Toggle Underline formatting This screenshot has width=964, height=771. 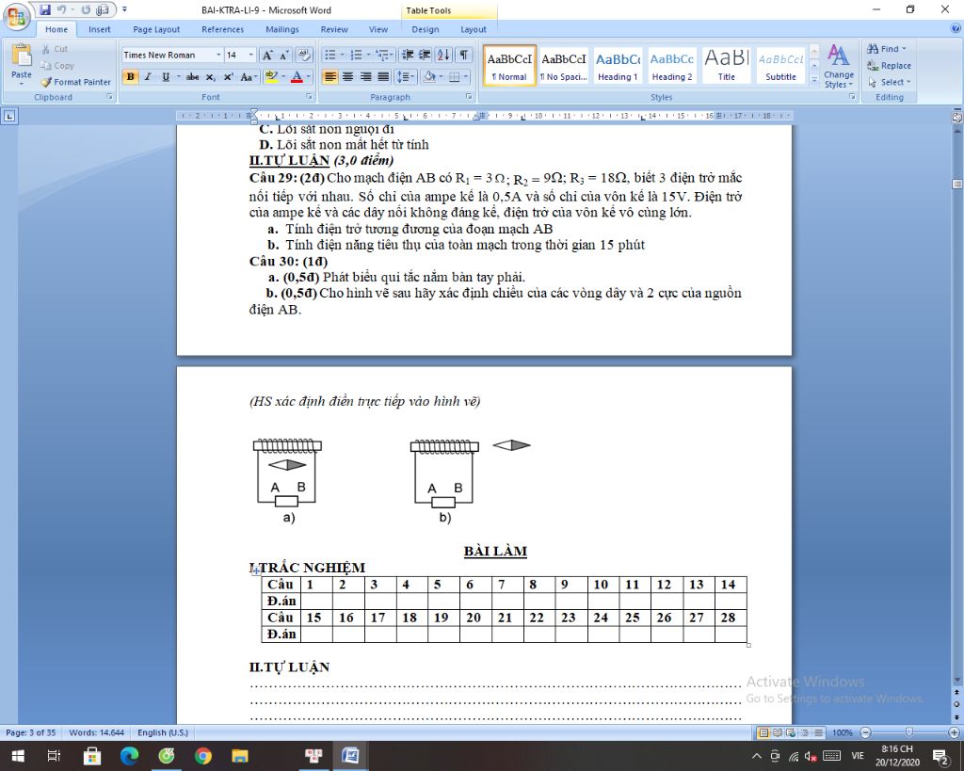click(166, 77)
